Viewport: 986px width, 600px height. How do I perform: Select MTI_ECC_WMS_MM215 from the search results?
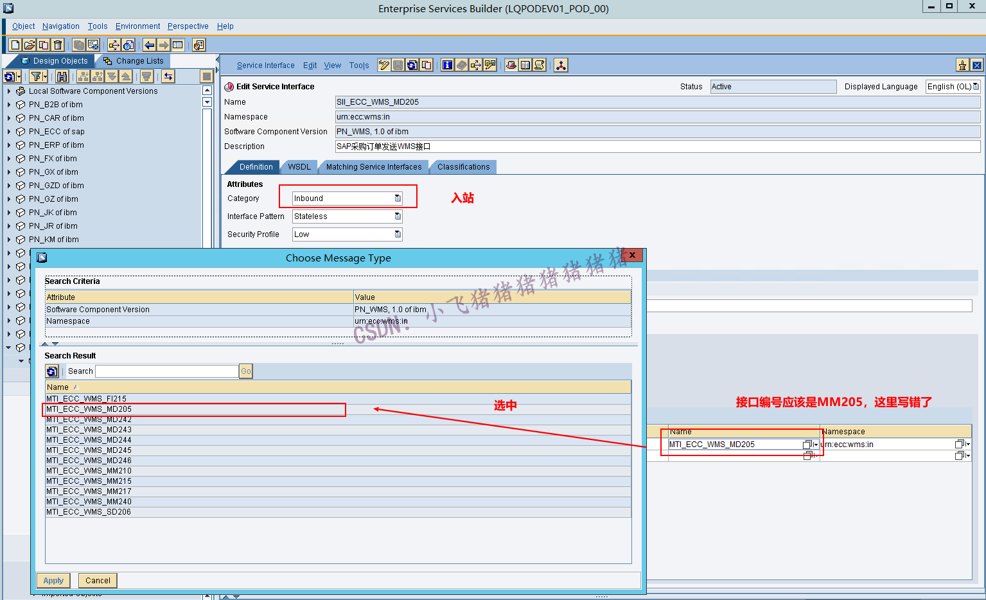coord(89,481)
